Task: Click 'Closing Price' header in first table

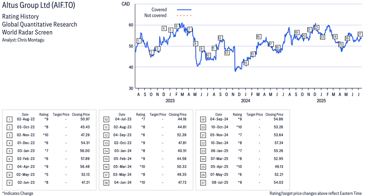Action: tap(81, 115)
